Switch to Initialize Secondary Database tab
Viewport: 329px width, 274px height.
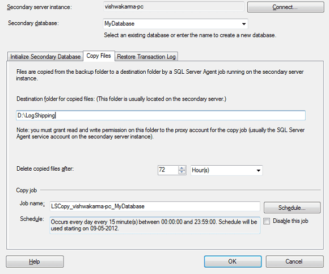pyautogui.click(x=45, y=57)
